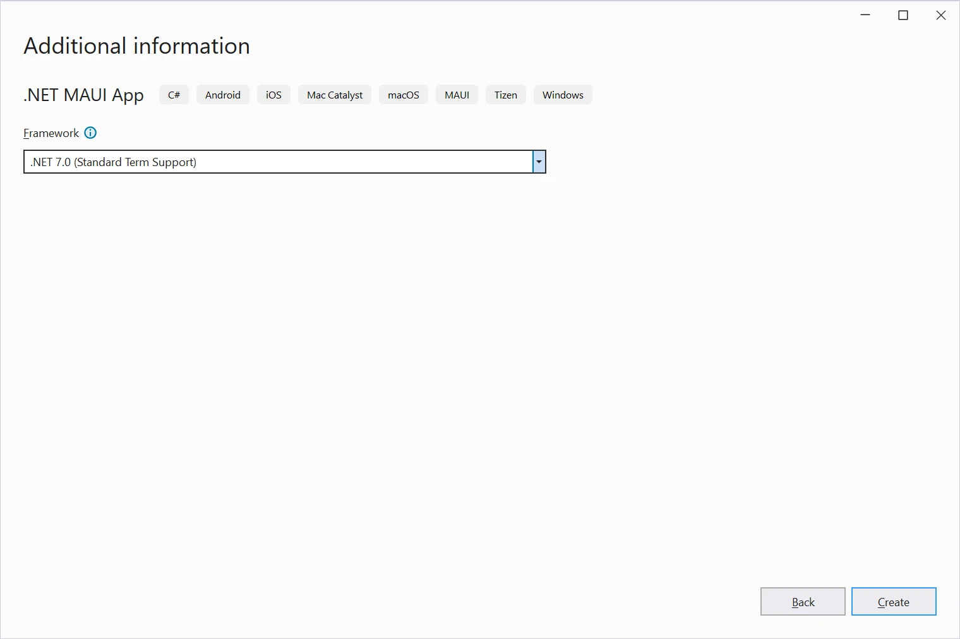
Task: Click the Additional information heading
Action: (x=136, y=46)
